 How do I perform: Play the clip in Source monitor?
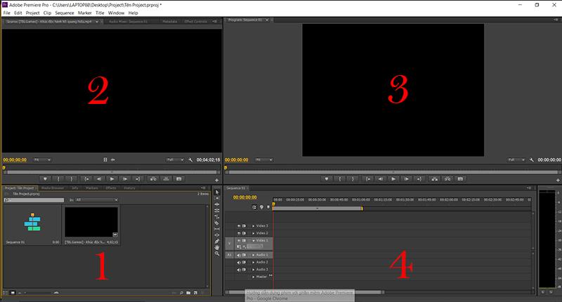[x=112, y=179]
